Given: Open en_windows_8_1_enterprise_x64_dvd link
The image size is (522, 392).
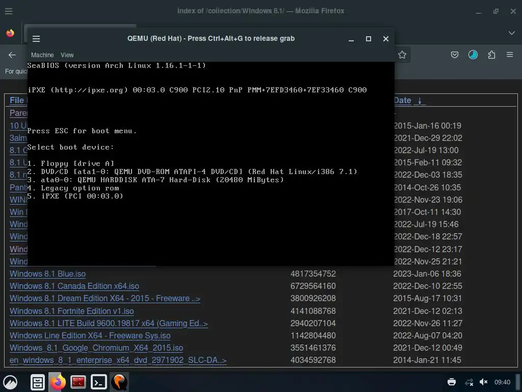Looking at the screenshot, I should [118, 360].
